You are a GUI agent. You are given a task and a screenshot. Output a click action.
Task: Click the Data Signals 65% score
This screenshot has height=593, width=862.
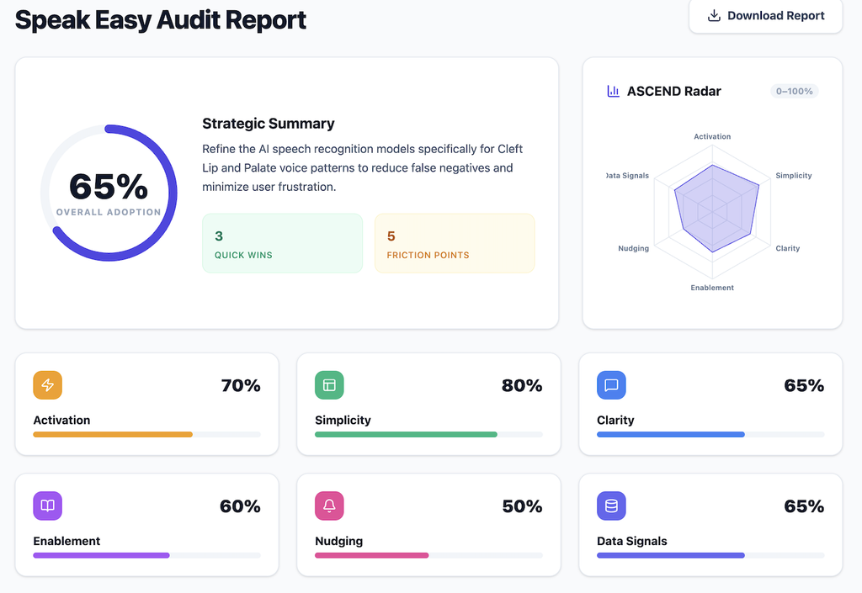804,506
